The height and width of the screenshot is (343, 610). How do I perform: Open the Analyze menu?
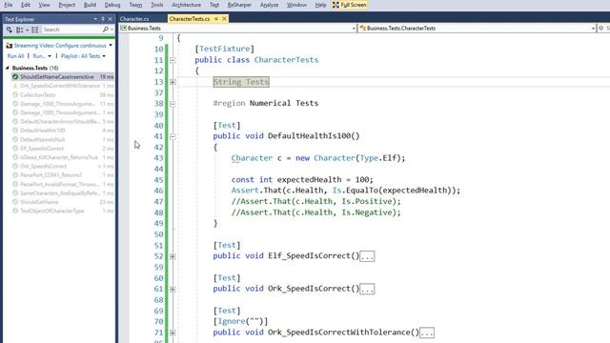(x=269, y=5)
